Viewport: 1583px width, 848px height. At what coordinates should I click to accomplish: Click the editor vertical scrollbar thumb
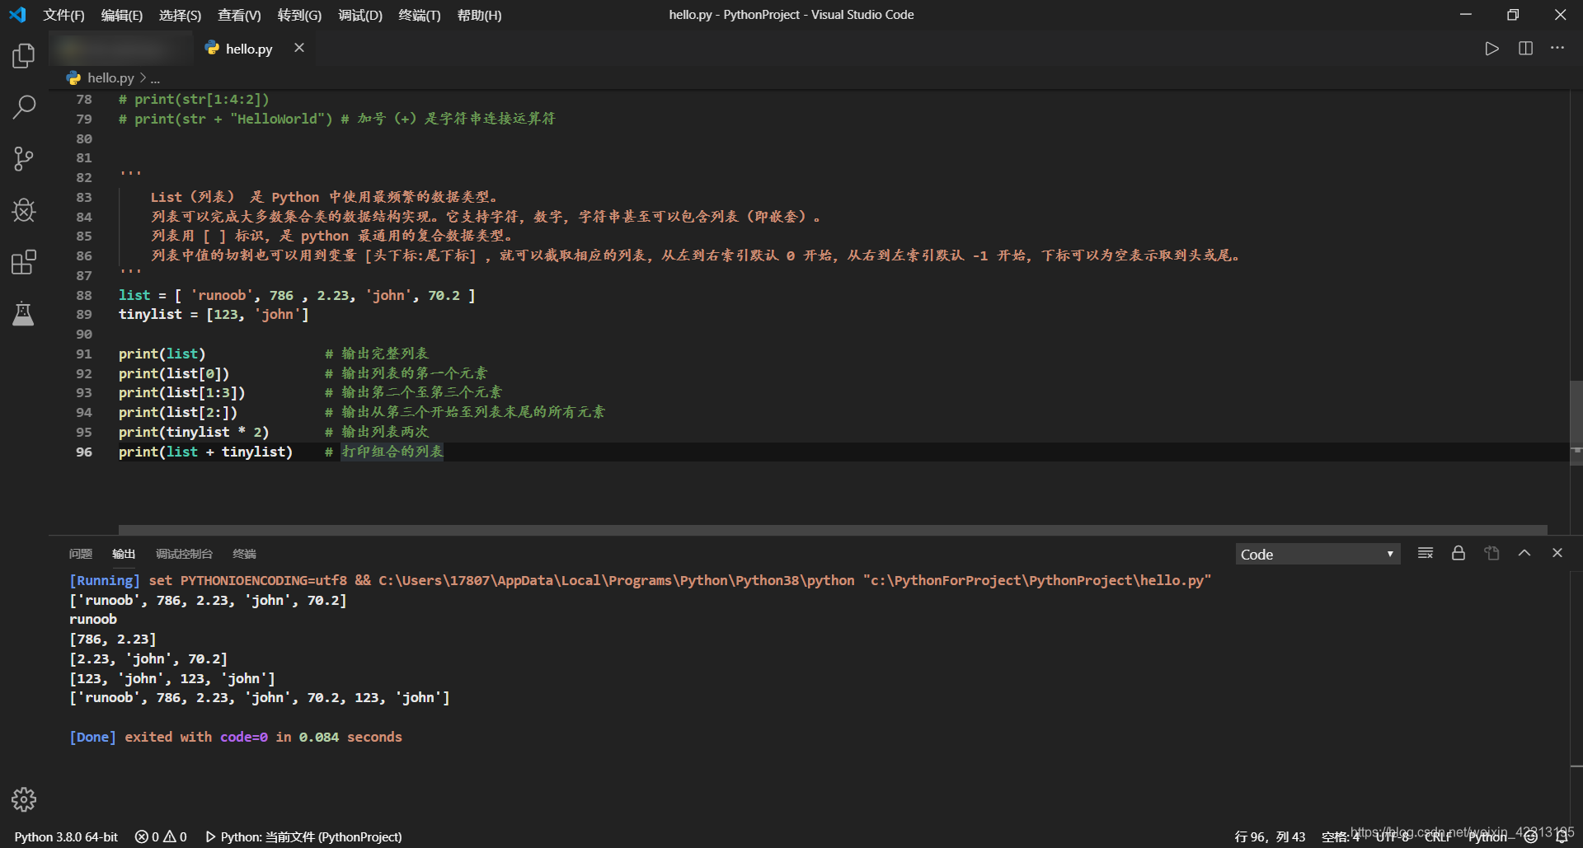1576,424
